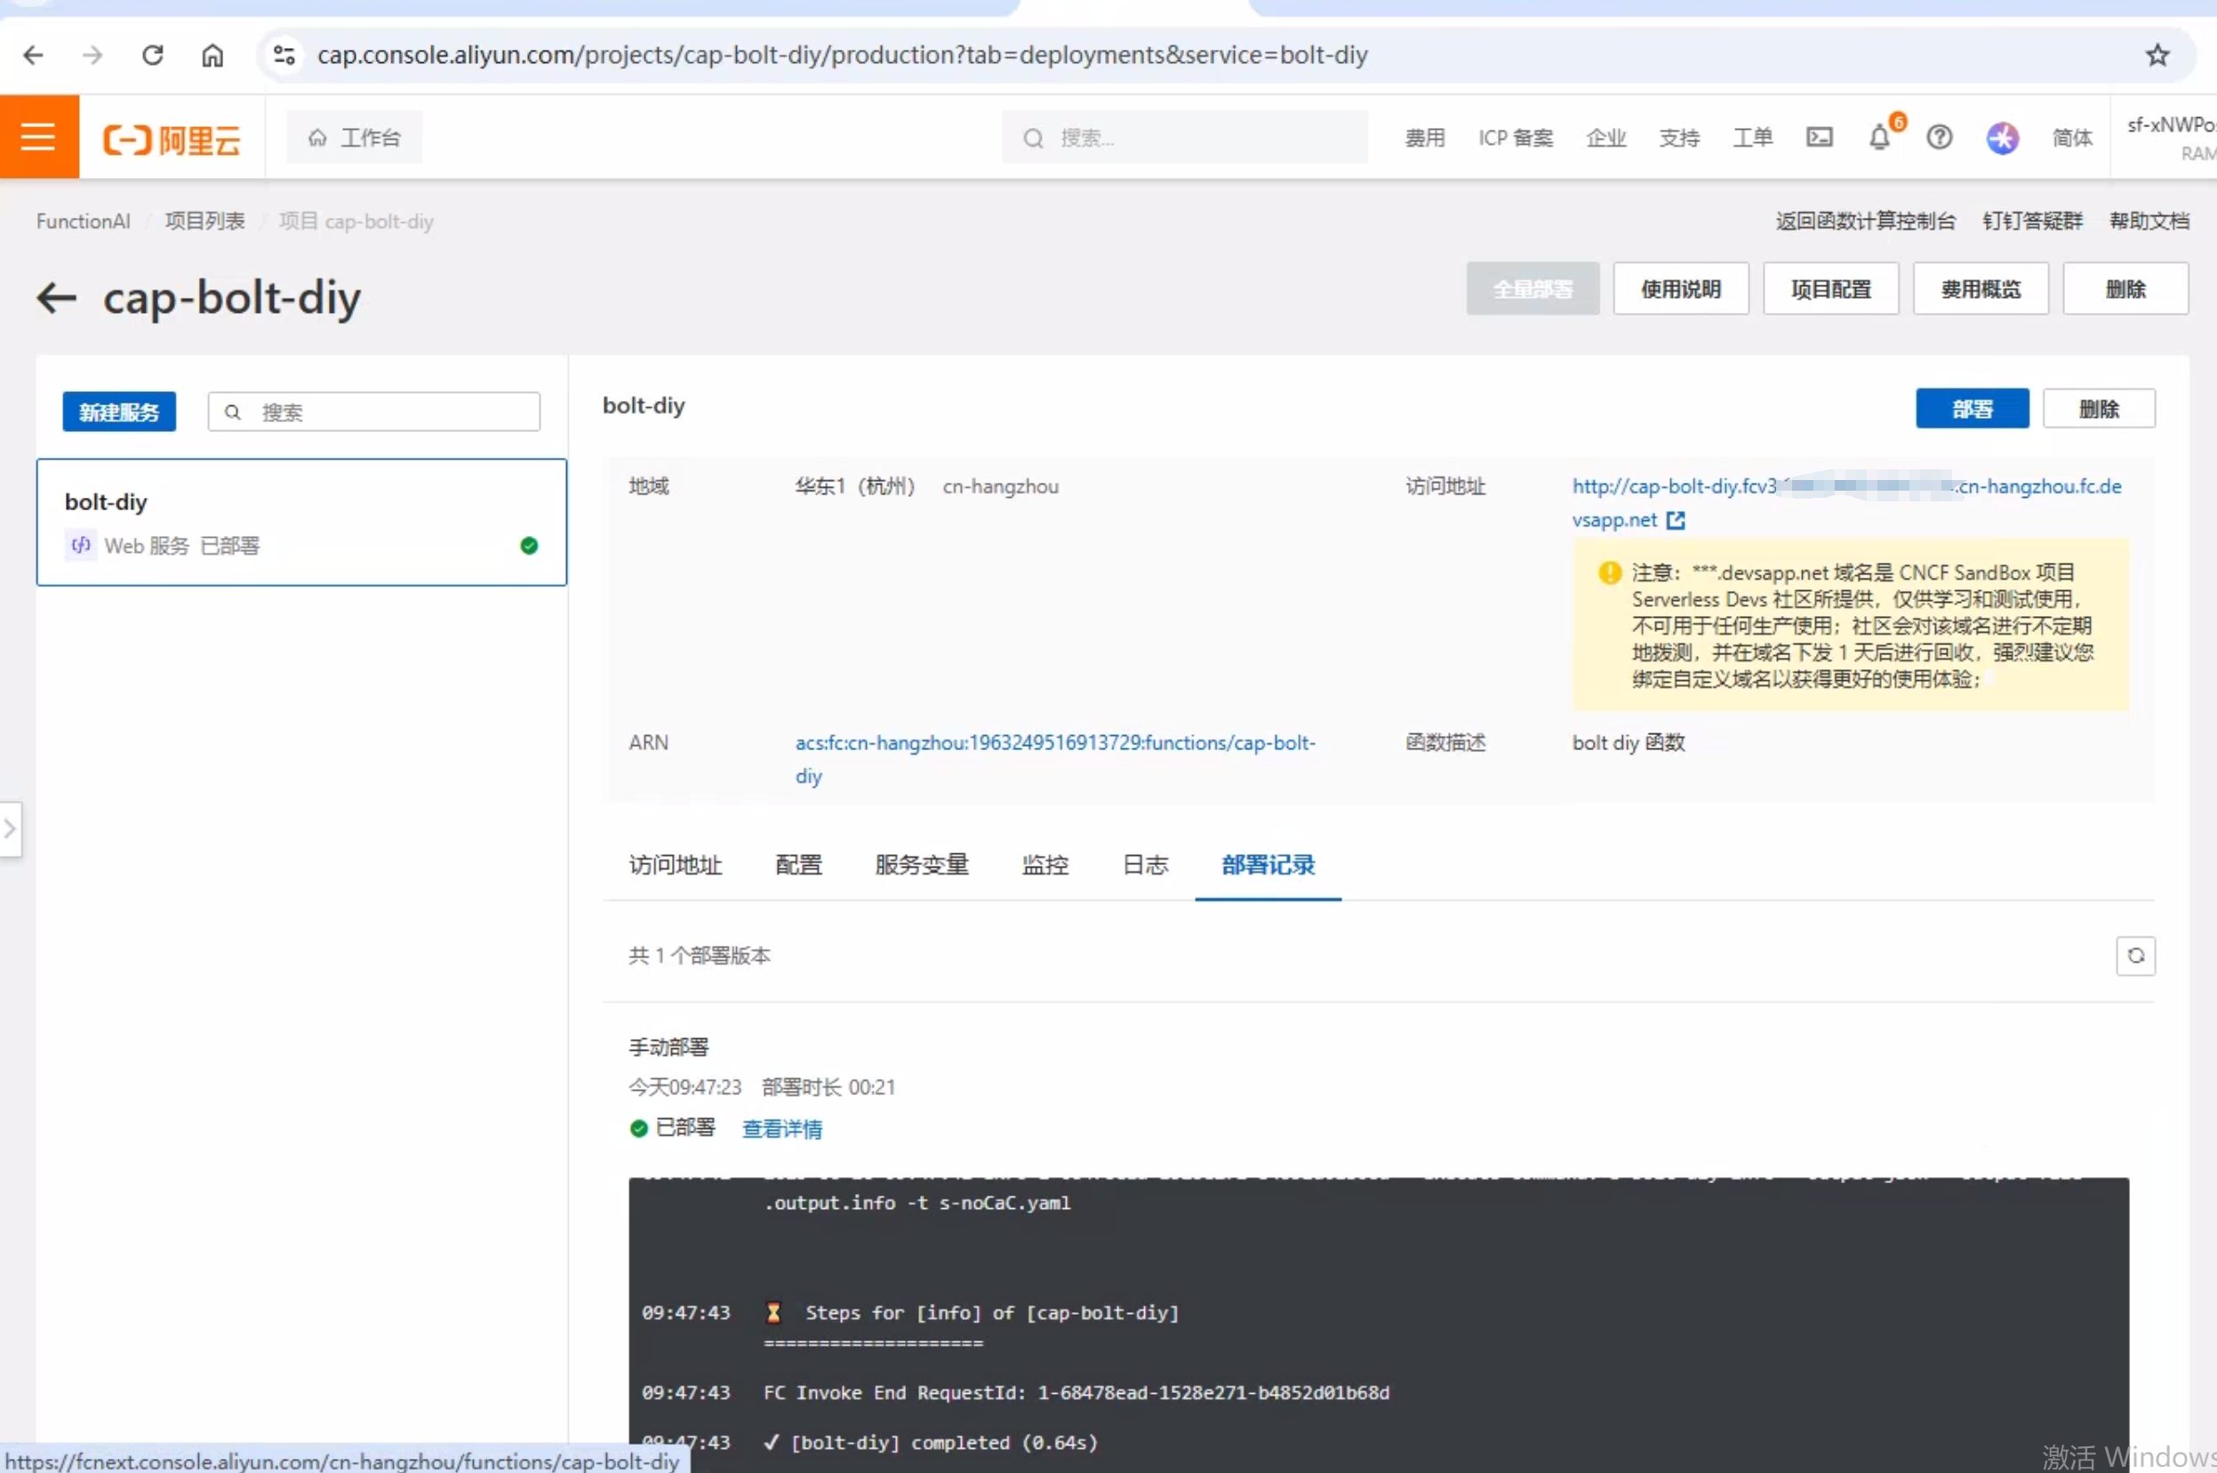Screen dimensions: 2217x1473
Task: Switch to 日志 tab
Action: point(1145,864)
